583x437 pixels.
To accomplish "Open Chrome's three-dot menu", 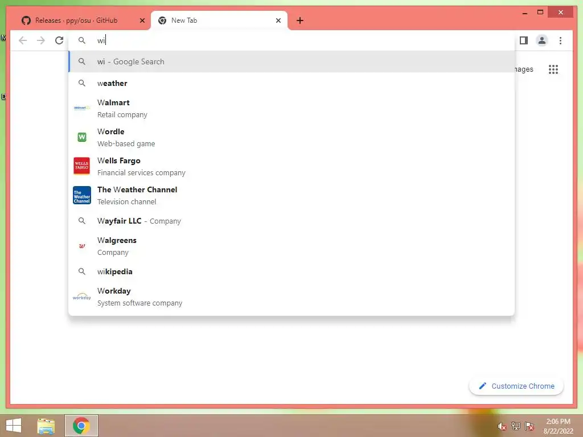I will tap(560, 40).
